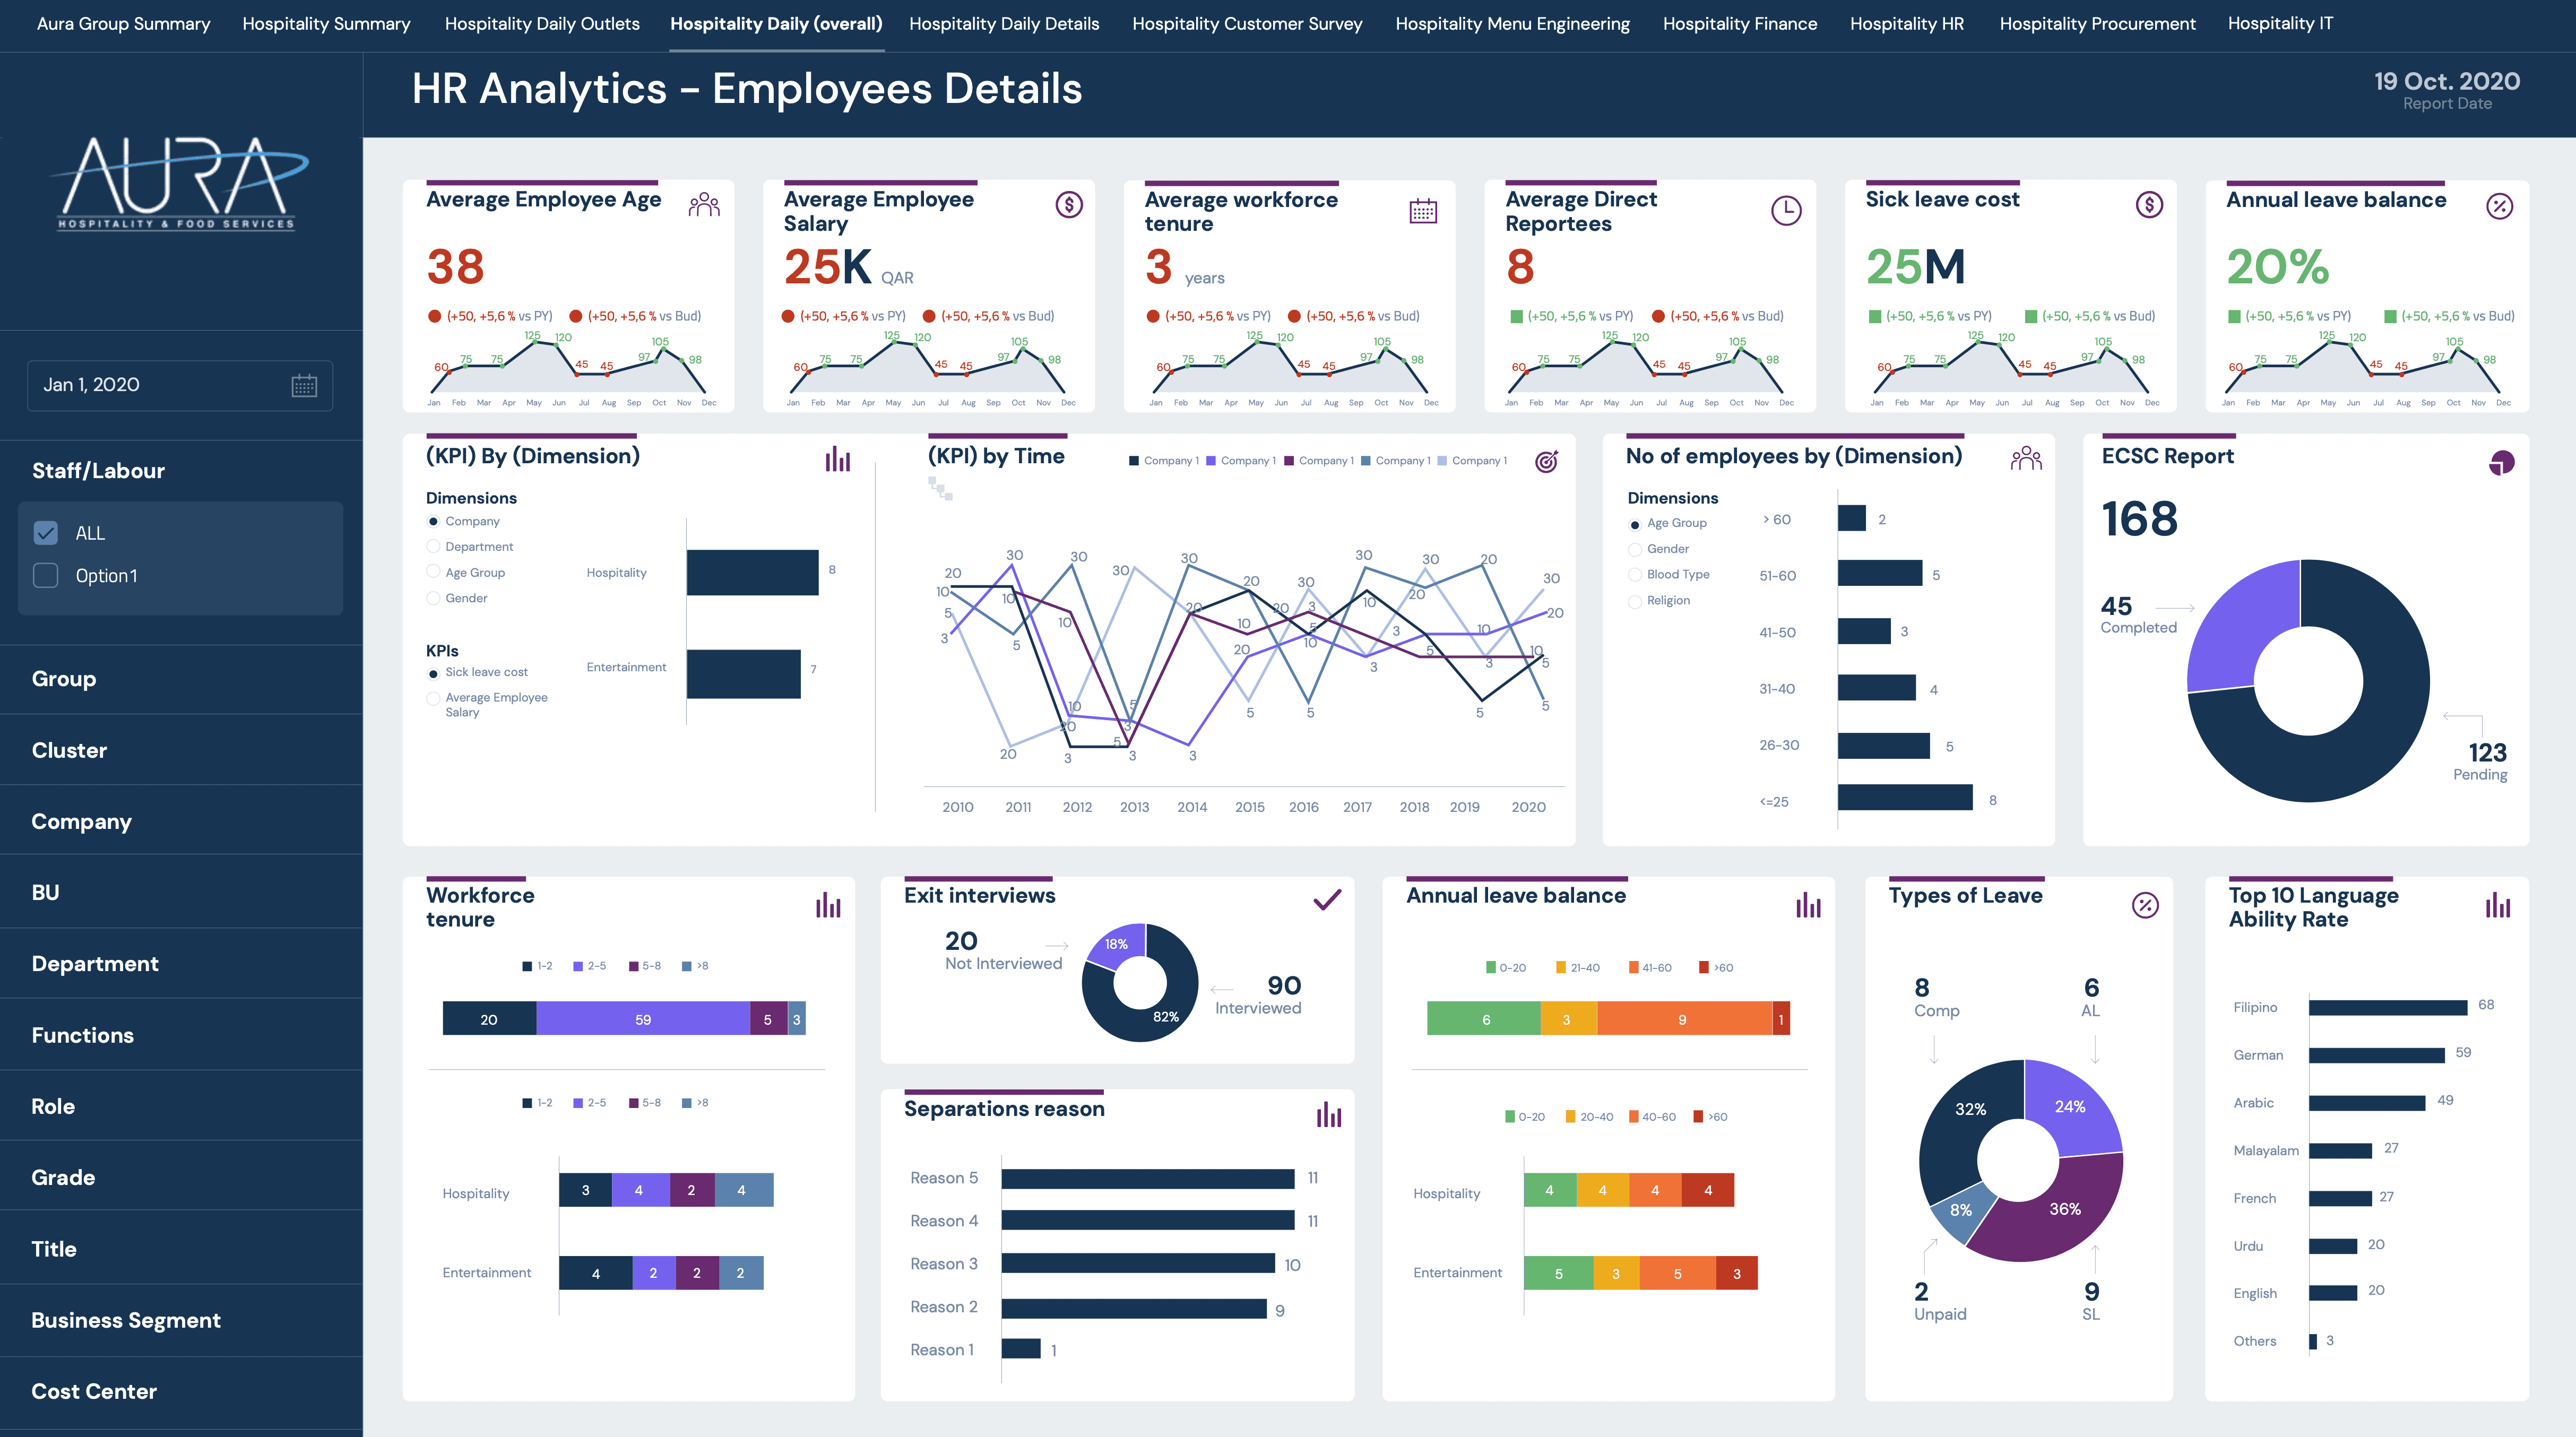Open the date picker calendar for Jan 1, 2020
Image resolution: width=2576 pixels, height=1437 pixels.
pos(304,386)
